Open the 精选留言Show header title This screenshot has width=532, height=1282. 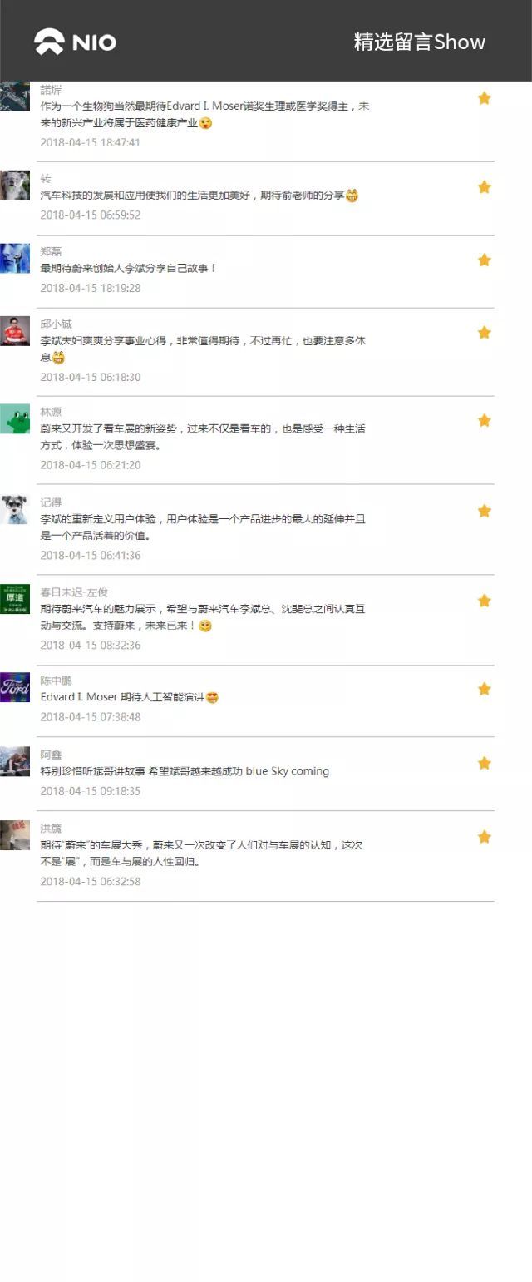[x=420, y=42]
